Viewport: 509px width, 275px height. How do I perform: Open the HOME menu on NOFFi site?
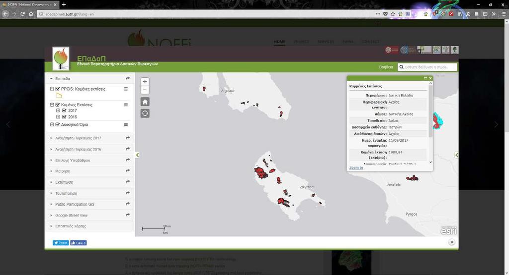click(x=279, y=42)
